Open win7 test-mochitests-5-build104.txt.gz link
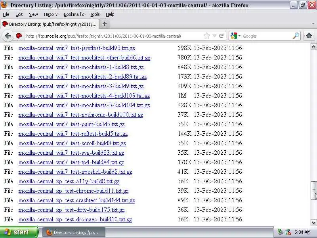 (84, 105)
